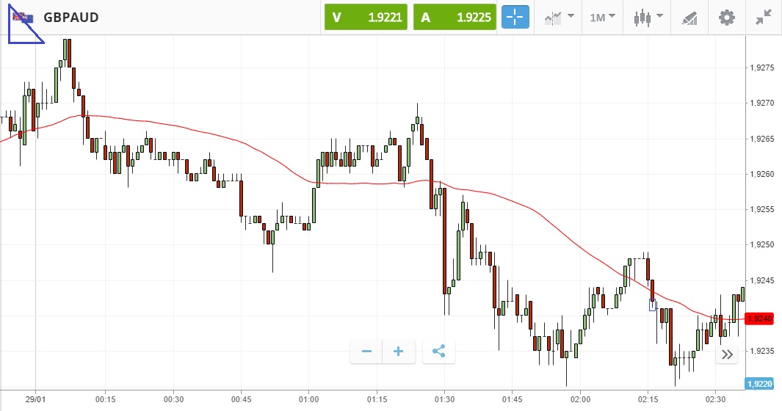This screenshot has height=411, width=782.
Task: Click the green A buy price 1.9225 button
Action: [455, 17]
